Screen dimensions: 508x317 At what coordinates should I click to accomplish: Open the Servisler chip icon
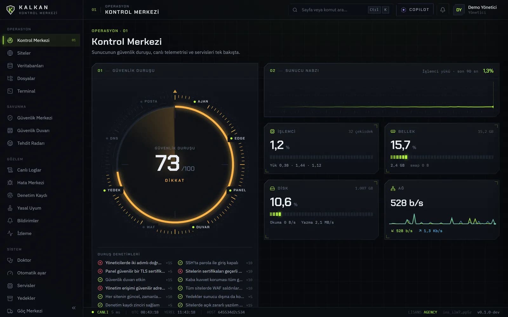[x=10, y=285]
